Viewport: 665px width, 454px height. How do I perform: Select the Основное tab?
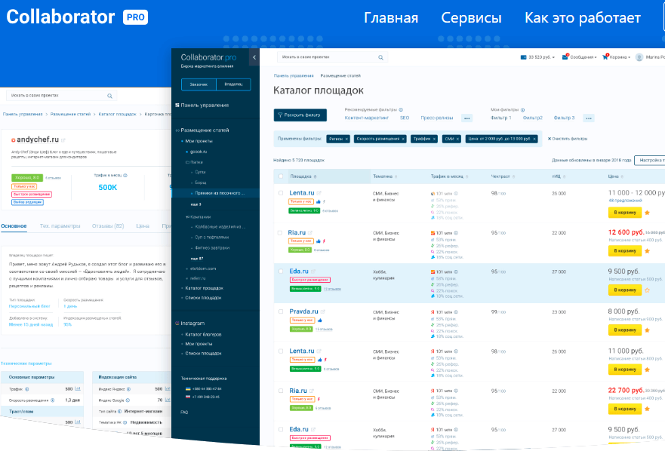tap(14, 226)
